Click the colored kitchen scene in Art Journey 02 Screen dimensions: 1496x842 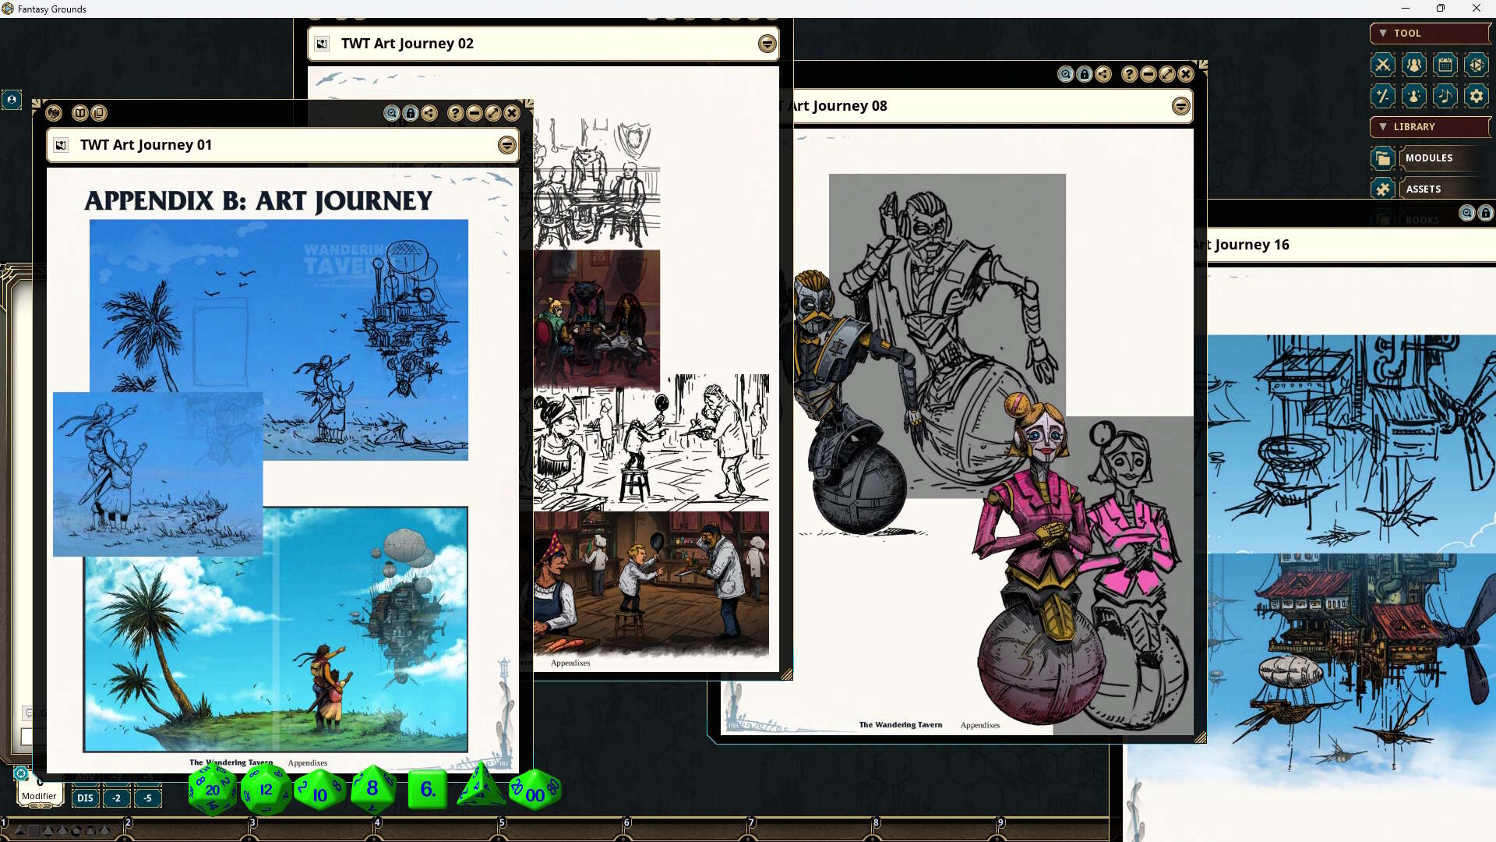coord(651,582)
